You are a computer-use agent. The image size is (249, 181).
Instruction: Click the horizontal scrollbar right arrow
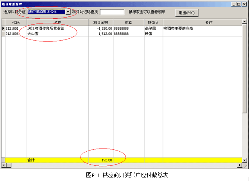click(240, 165)
